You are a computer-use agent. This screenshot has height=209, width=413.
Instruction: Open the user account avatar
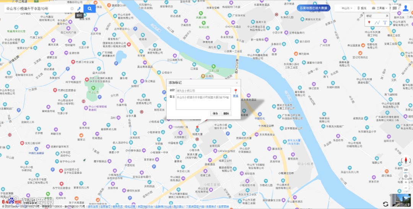click(x=406, y=8)
